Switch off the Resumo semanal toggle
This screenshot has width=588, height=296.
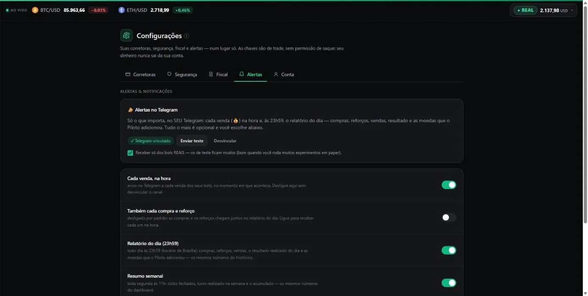click(449, 283)
